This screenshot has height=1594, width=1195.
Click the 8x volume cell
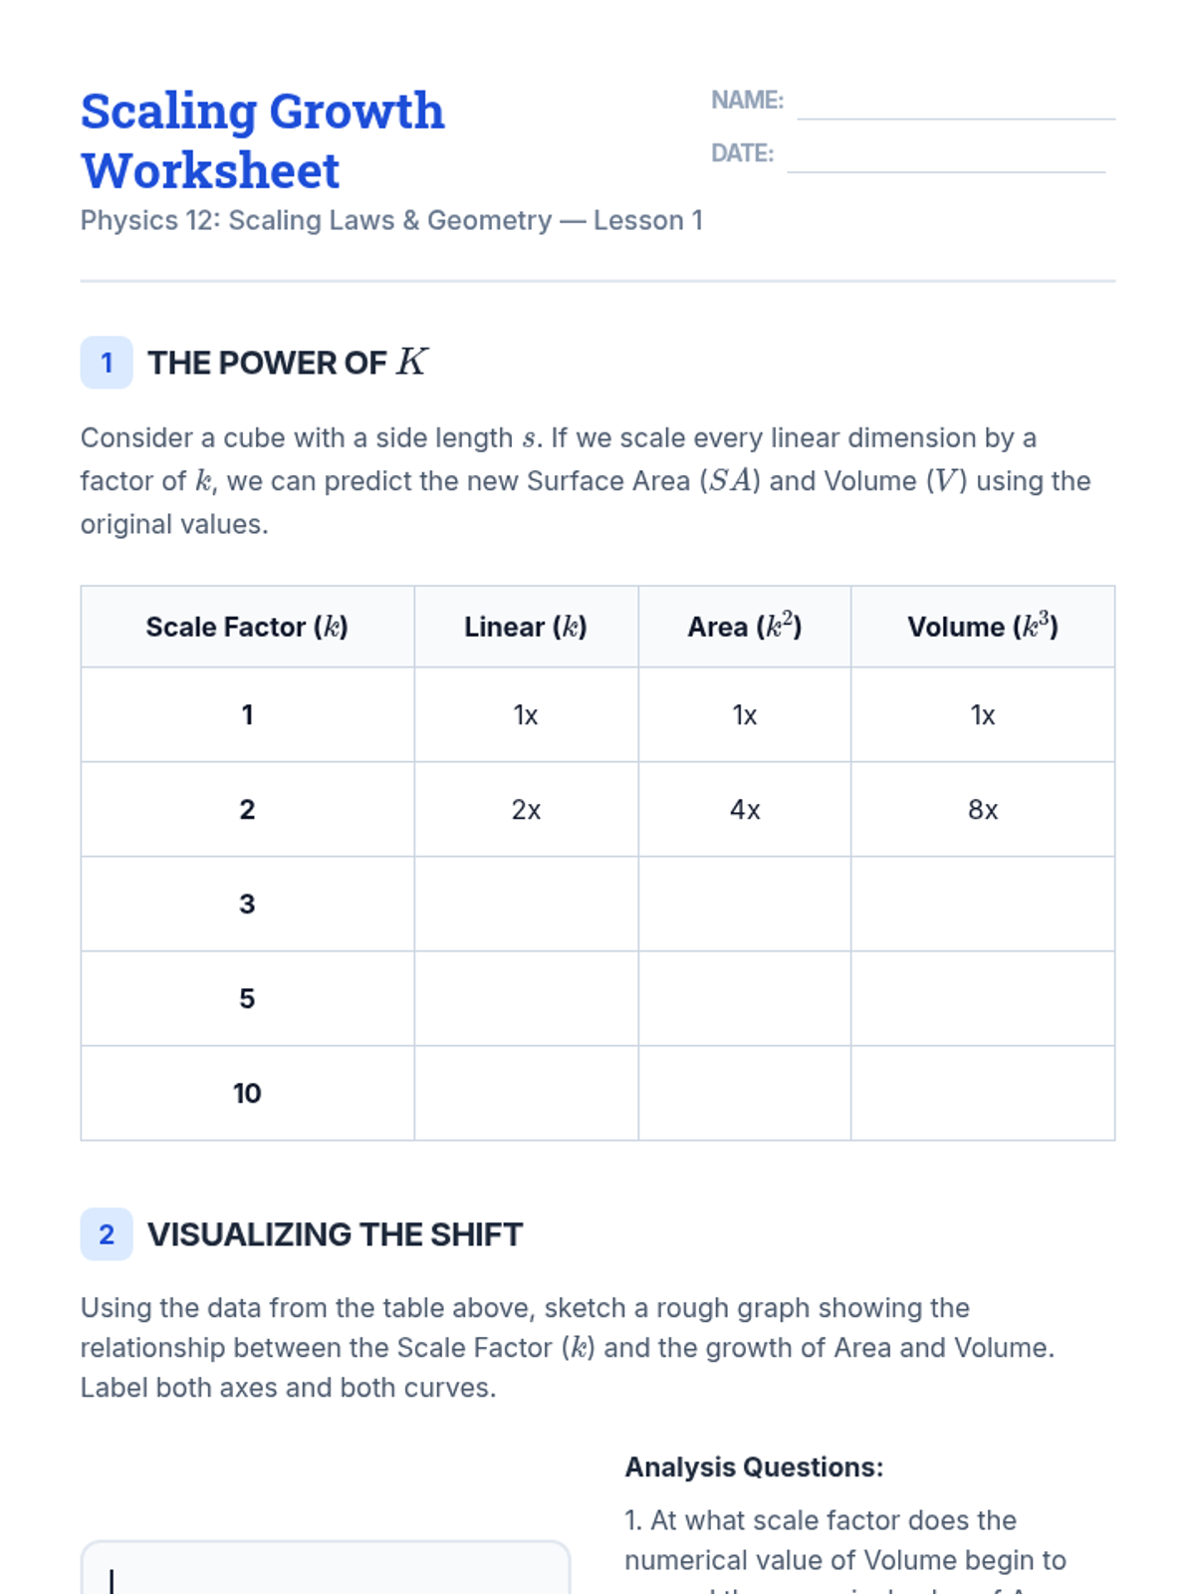click(x=982, y=809)
